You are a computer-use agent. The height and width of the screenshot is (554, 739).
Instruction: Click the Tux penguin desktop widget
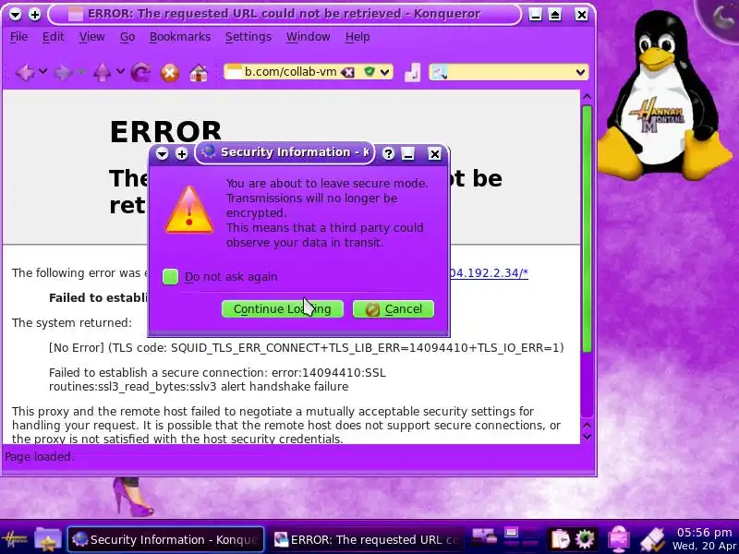point(664,94)
